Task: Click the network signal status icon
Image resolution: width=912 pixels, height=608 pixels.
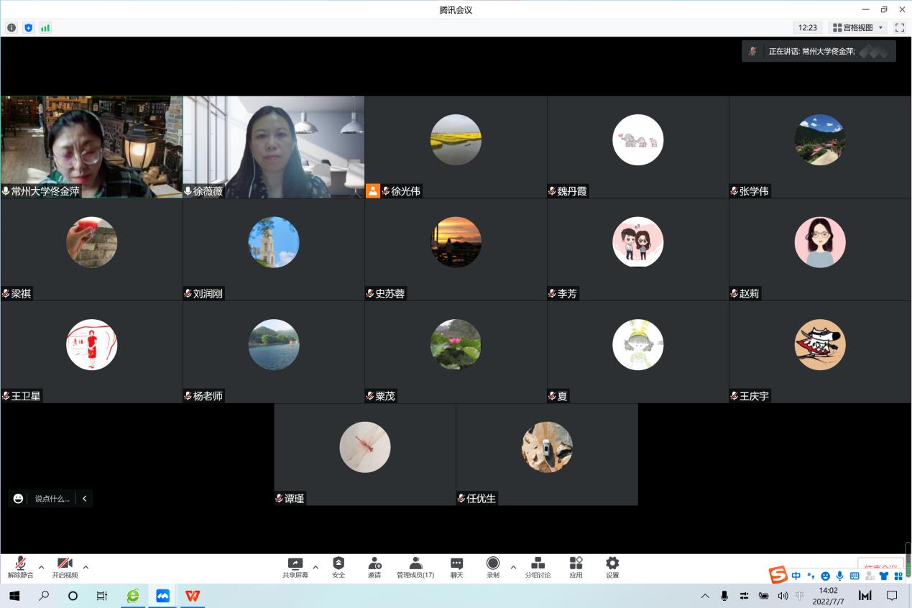Action: pos(45,27)
